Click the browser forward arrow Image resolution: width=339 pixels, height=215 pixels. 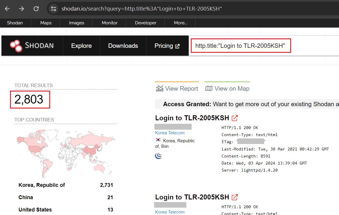pos(21,9)
